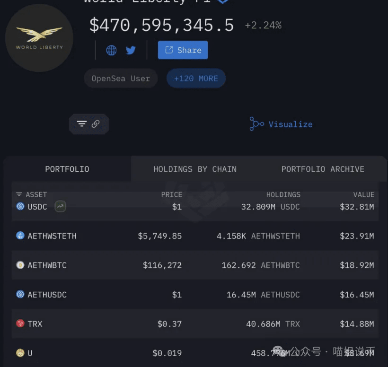Click the Share button
Image resolution: width=388 pixels, height=367 pixels.
[183, 50]
